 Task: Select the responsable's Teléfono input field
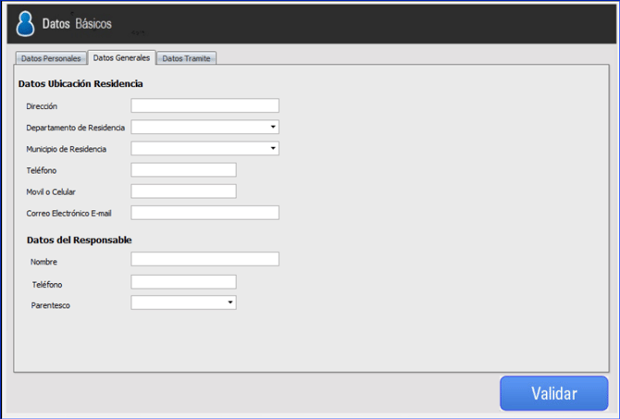pyautogui.click(x=183, y=282)
